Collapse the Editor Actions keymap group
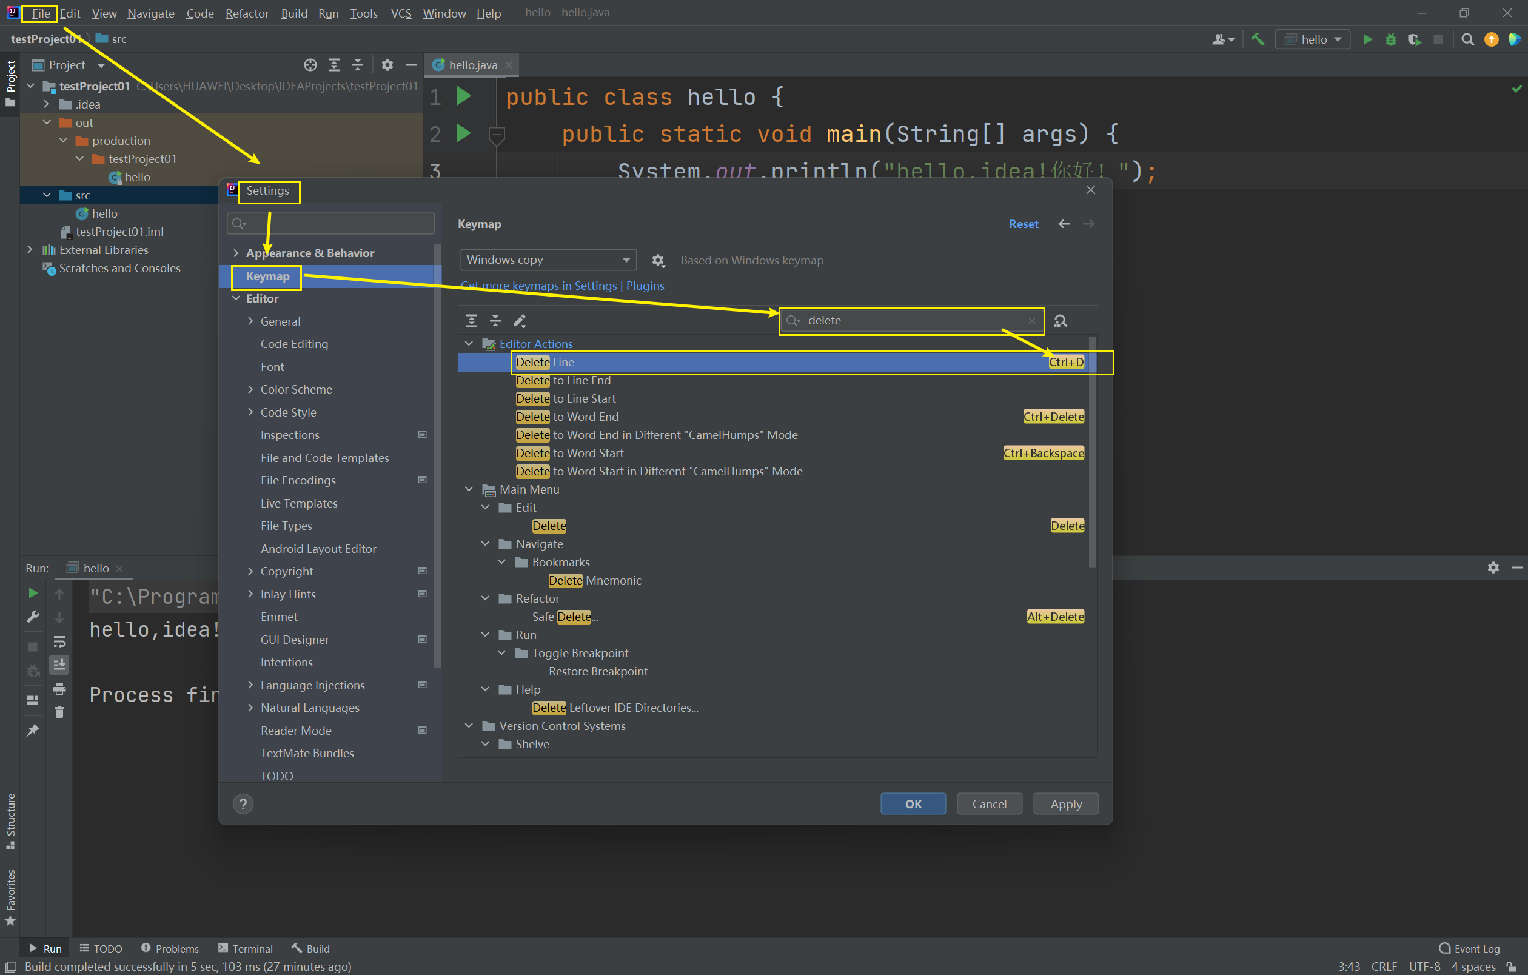 pos(469,344)
